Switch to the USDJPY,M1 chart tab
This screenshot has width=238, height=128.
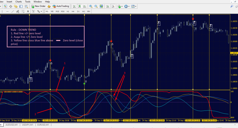28,125
